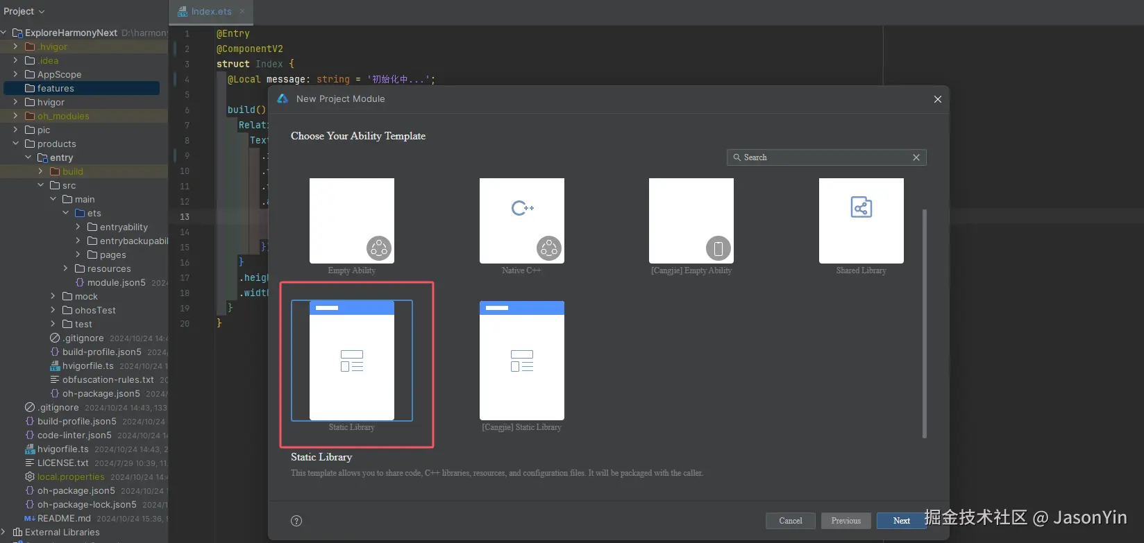Go back with the Previous button
Viewport: 1144px width, 543px height.
click(x=846, y=521)
